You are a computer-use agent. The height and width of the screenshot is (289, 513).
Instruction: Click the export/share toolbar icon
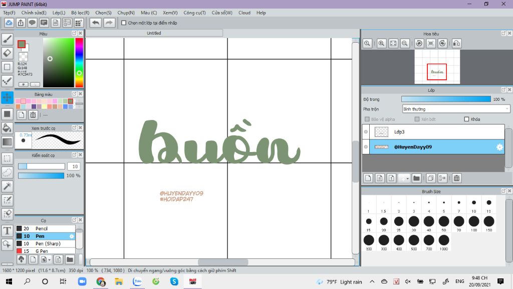(x=21, y=23)
